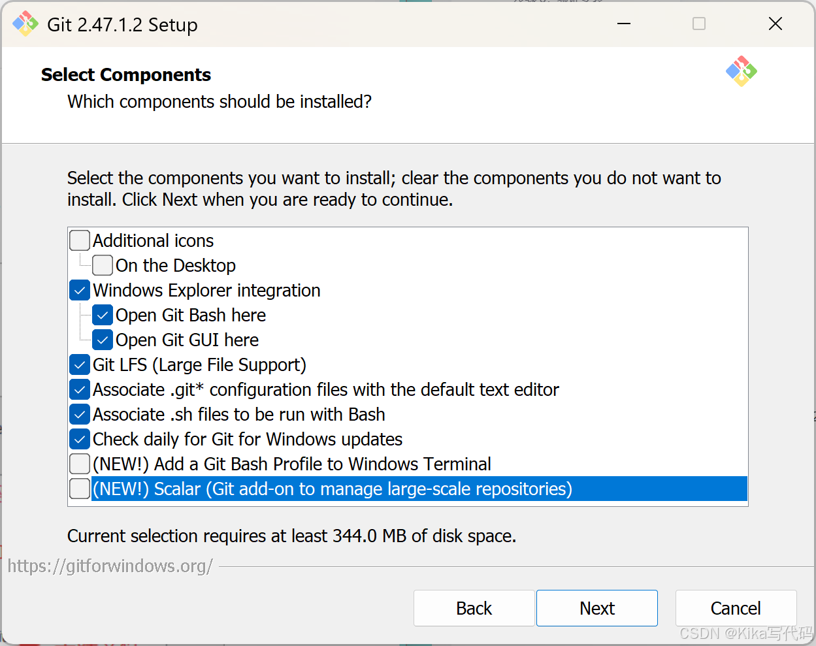Select the Windows Explorer integration row label
The width and height of the screenshot is (816, 646).
tap(206, 290)
